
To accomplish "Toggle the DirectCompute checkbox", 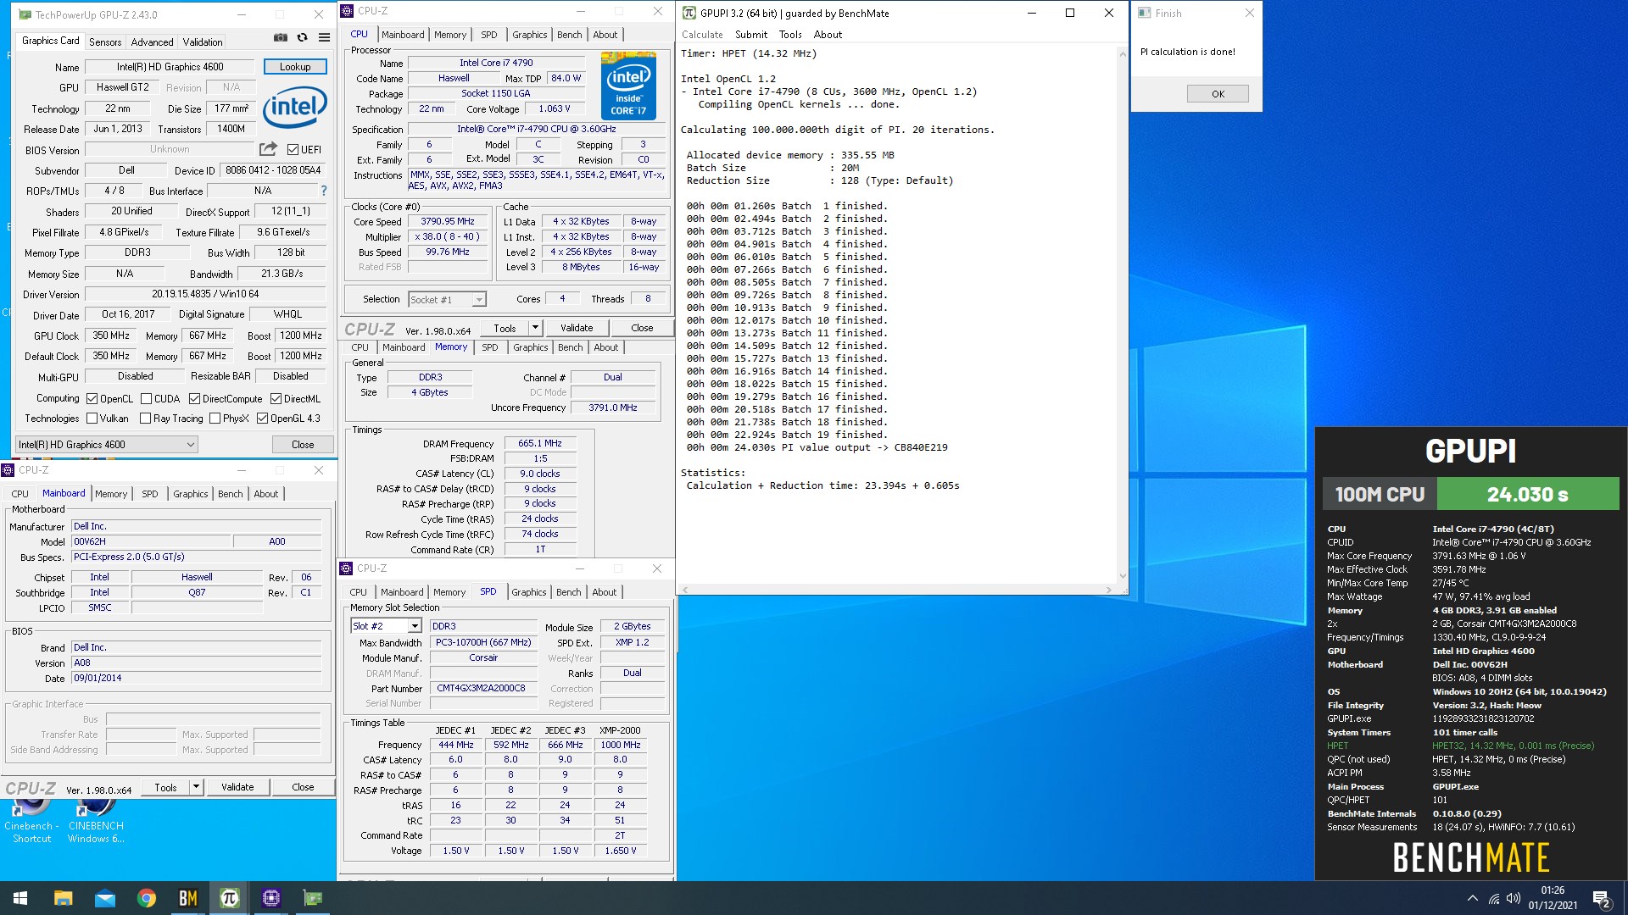I will point(194,398).
